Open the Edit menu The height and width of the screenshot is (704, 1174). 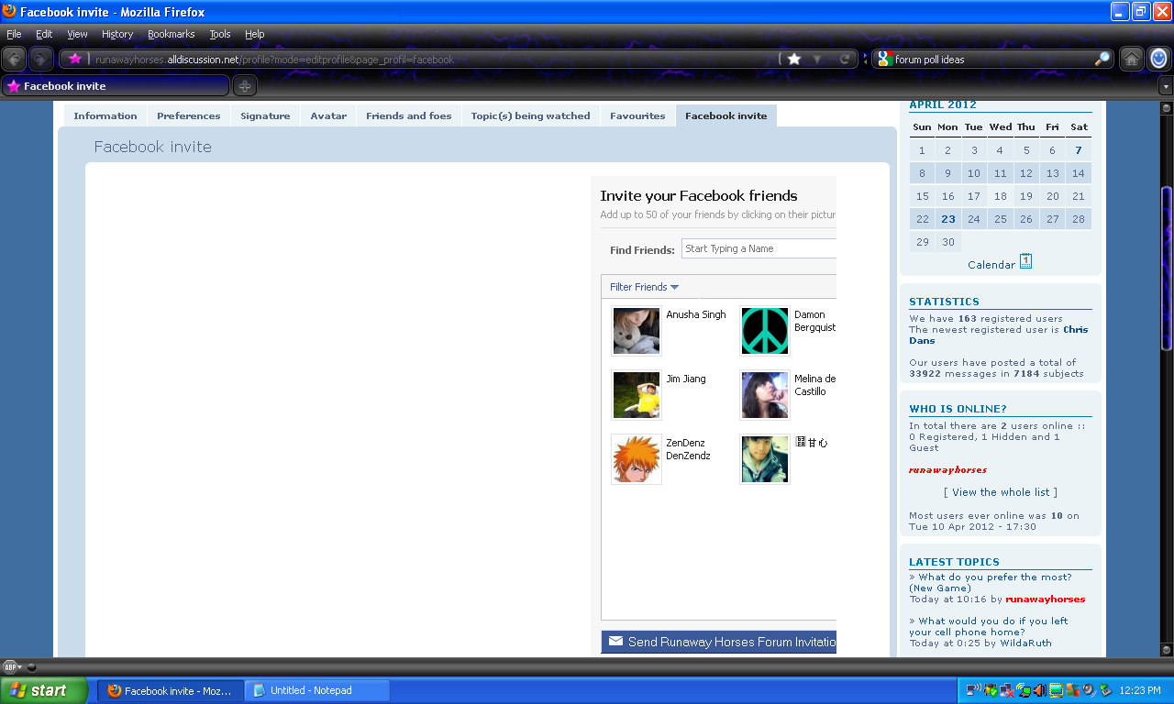click(x=44, y=34)
